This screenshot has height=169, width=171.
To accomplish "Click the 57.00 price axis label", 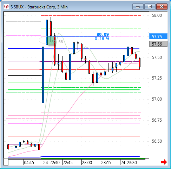I will [157, 99].
